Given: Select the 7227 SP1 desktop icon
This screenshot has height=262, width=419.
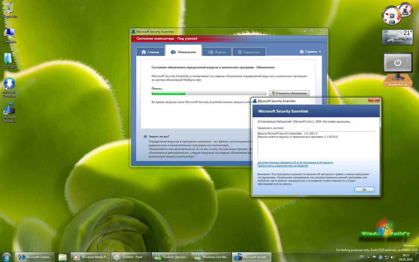Looking at the screenshot, I should click(9, 61).
